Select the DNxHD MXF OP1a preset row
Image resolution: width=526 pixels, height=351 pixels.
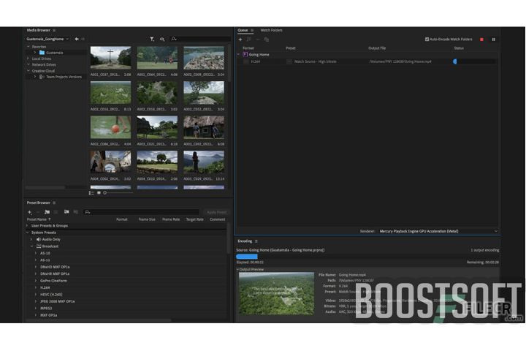[x=55, y=267]
